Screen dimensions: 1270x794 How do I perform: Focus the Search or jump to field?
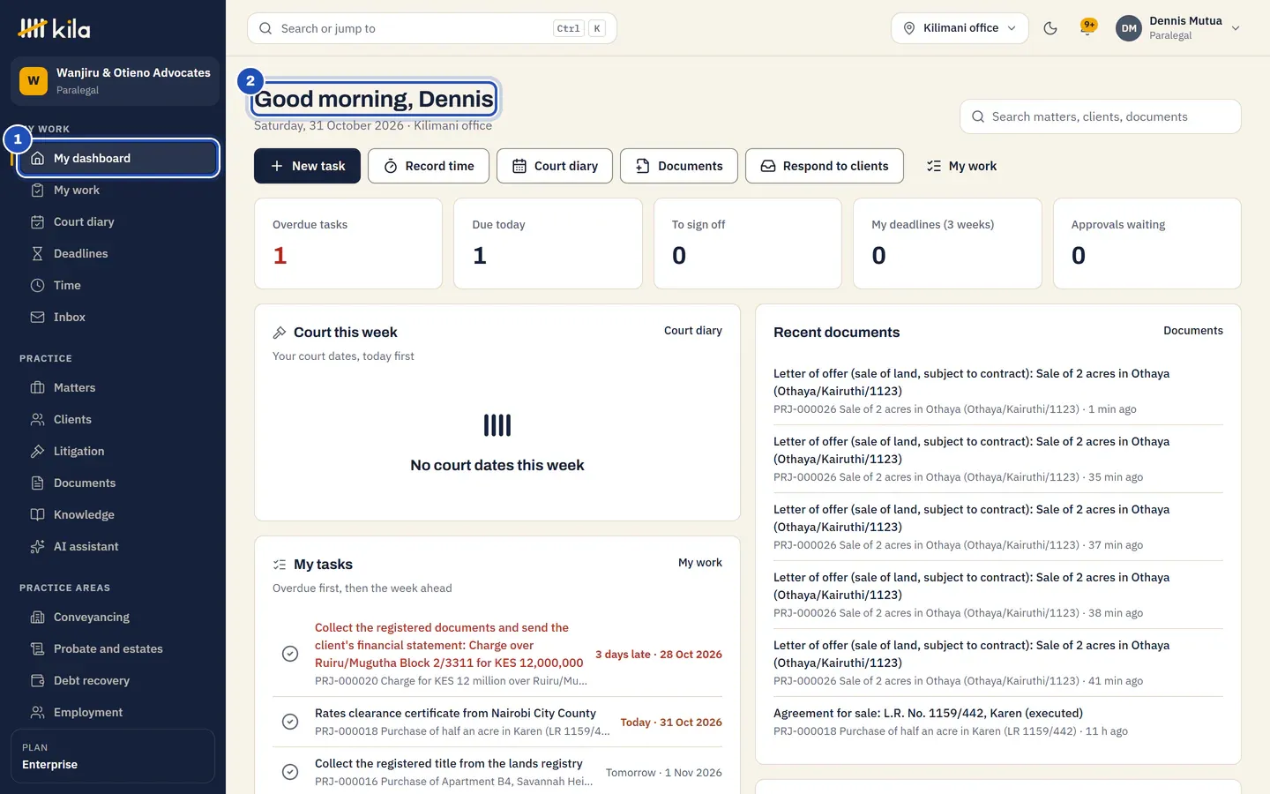pyautogui.click(x=432, y=28)
